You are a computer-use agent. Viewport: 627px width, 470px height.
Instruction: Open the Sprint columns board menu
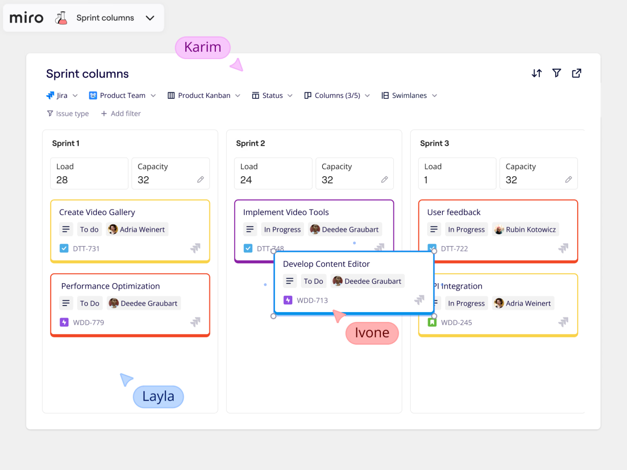click(x=150, y=18)
